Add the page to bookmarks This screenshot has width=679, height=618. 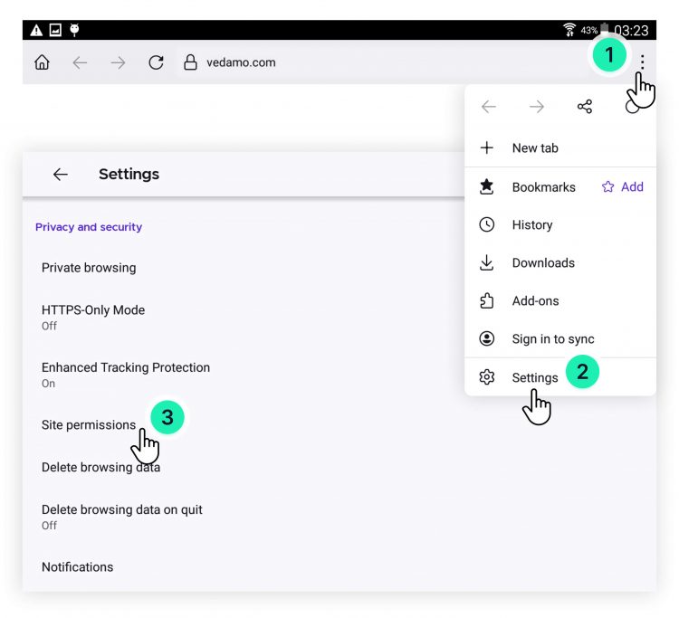click(x=623, y=186)
